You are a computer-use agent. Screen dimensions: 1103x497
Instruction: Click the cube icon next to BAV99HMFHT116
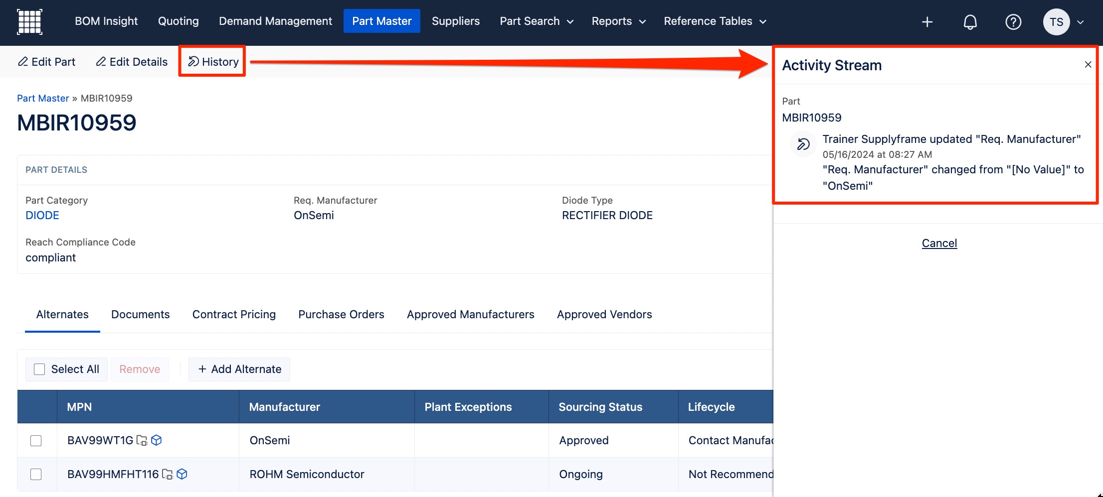(x=182, y=474)
